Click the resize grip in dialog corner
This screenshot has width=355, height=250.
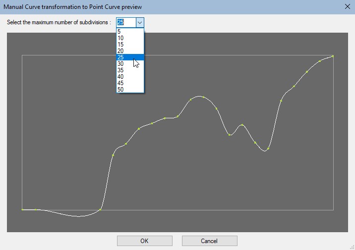coord(352,247)
